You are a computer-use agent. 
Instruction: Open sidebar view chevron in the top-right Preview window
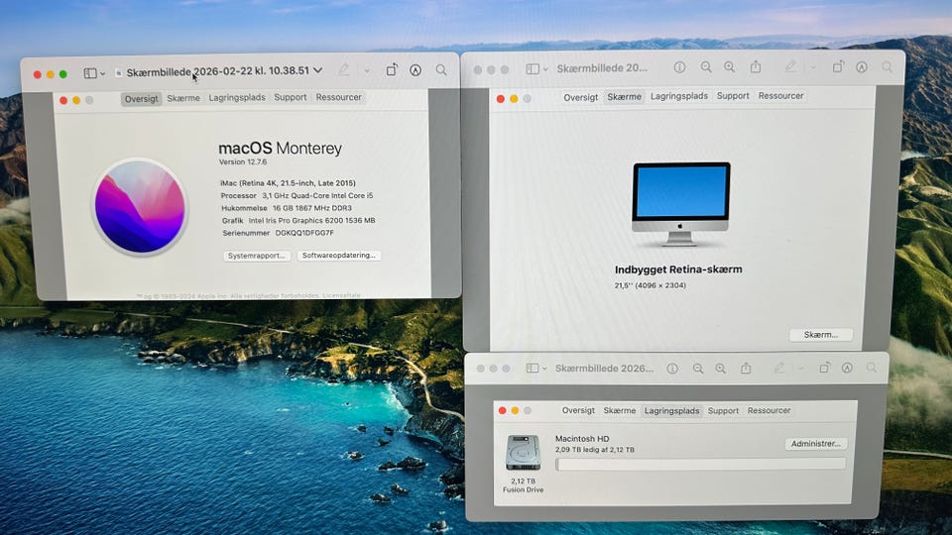pos(545,69)
